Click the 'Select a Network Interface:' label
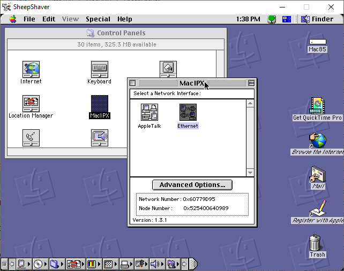 point(167,94)
